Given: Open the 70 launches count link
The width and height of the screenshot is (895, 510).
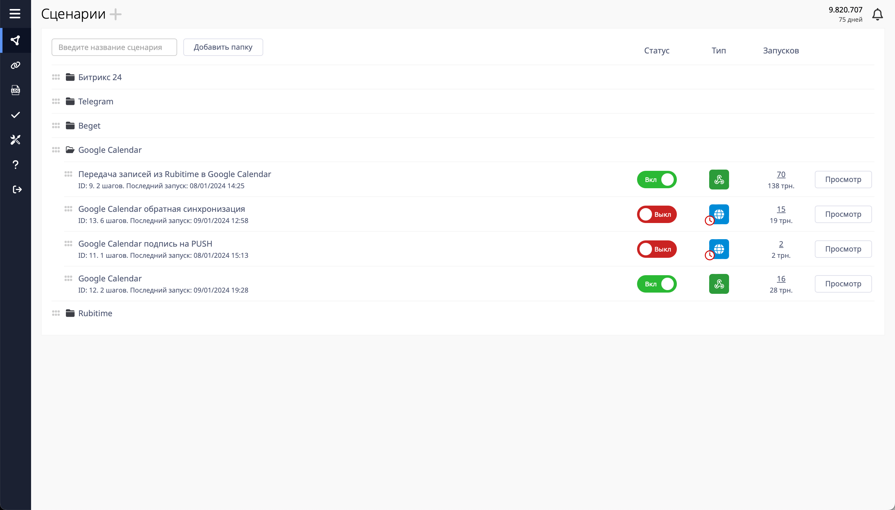Looking at the screenshot, I should click(x=781, y=174).
